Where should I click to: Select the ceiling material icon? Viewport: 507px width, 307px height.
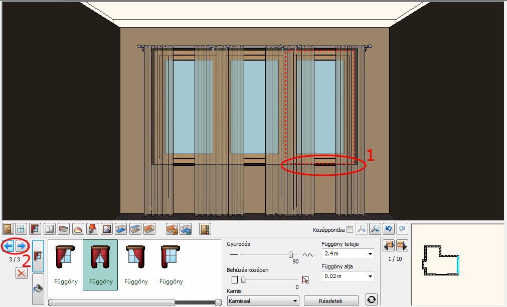(135, 229)
